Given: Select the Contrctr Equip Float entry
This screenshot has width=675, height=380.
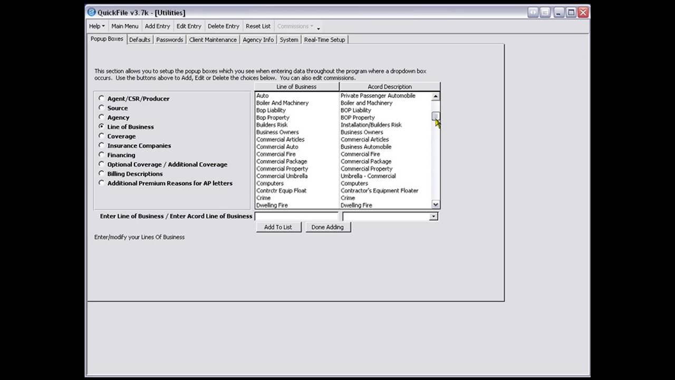Looking at the screenshot, I should point(281,191).
